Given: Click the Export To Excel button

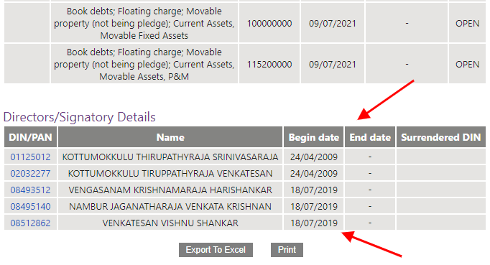Looking at the screenshot, I should tap(216, 250).
